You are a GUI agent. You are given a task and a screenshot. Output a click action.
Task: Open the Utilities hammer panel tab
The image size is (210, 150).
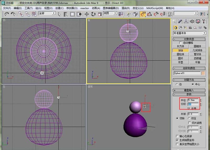pyautogui.click(x=204, y=21)
